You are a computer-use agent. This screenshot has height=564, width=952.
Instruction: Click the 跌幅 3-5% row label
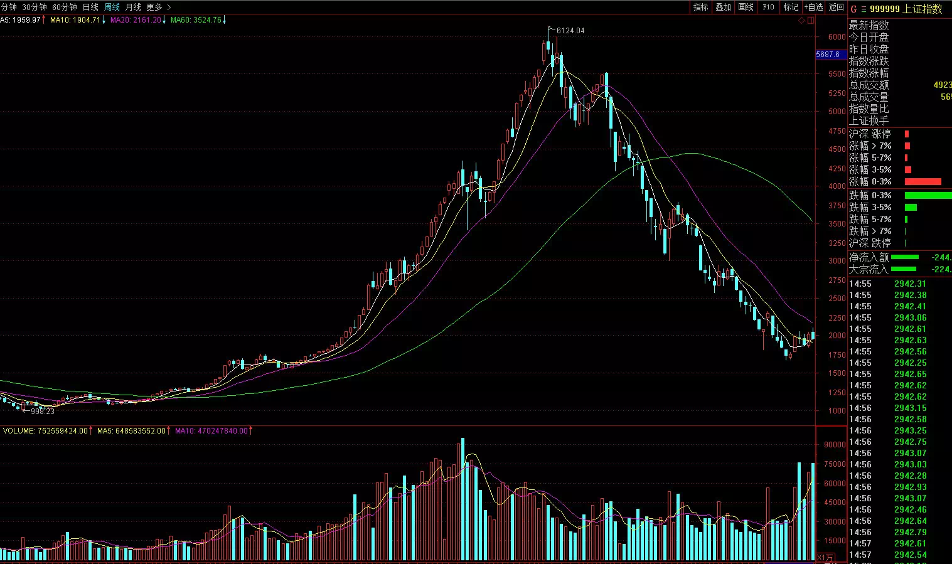[870, 207]
